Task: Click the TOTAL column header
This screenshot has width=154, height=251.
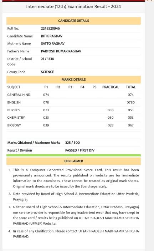Action: [130, 87]
